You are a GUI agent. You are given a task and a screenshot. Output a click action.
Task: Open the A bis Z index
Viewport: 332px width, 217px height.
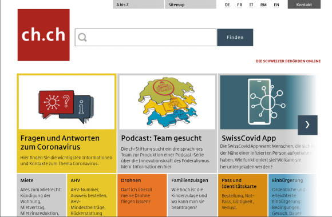[x=139, y=5]
